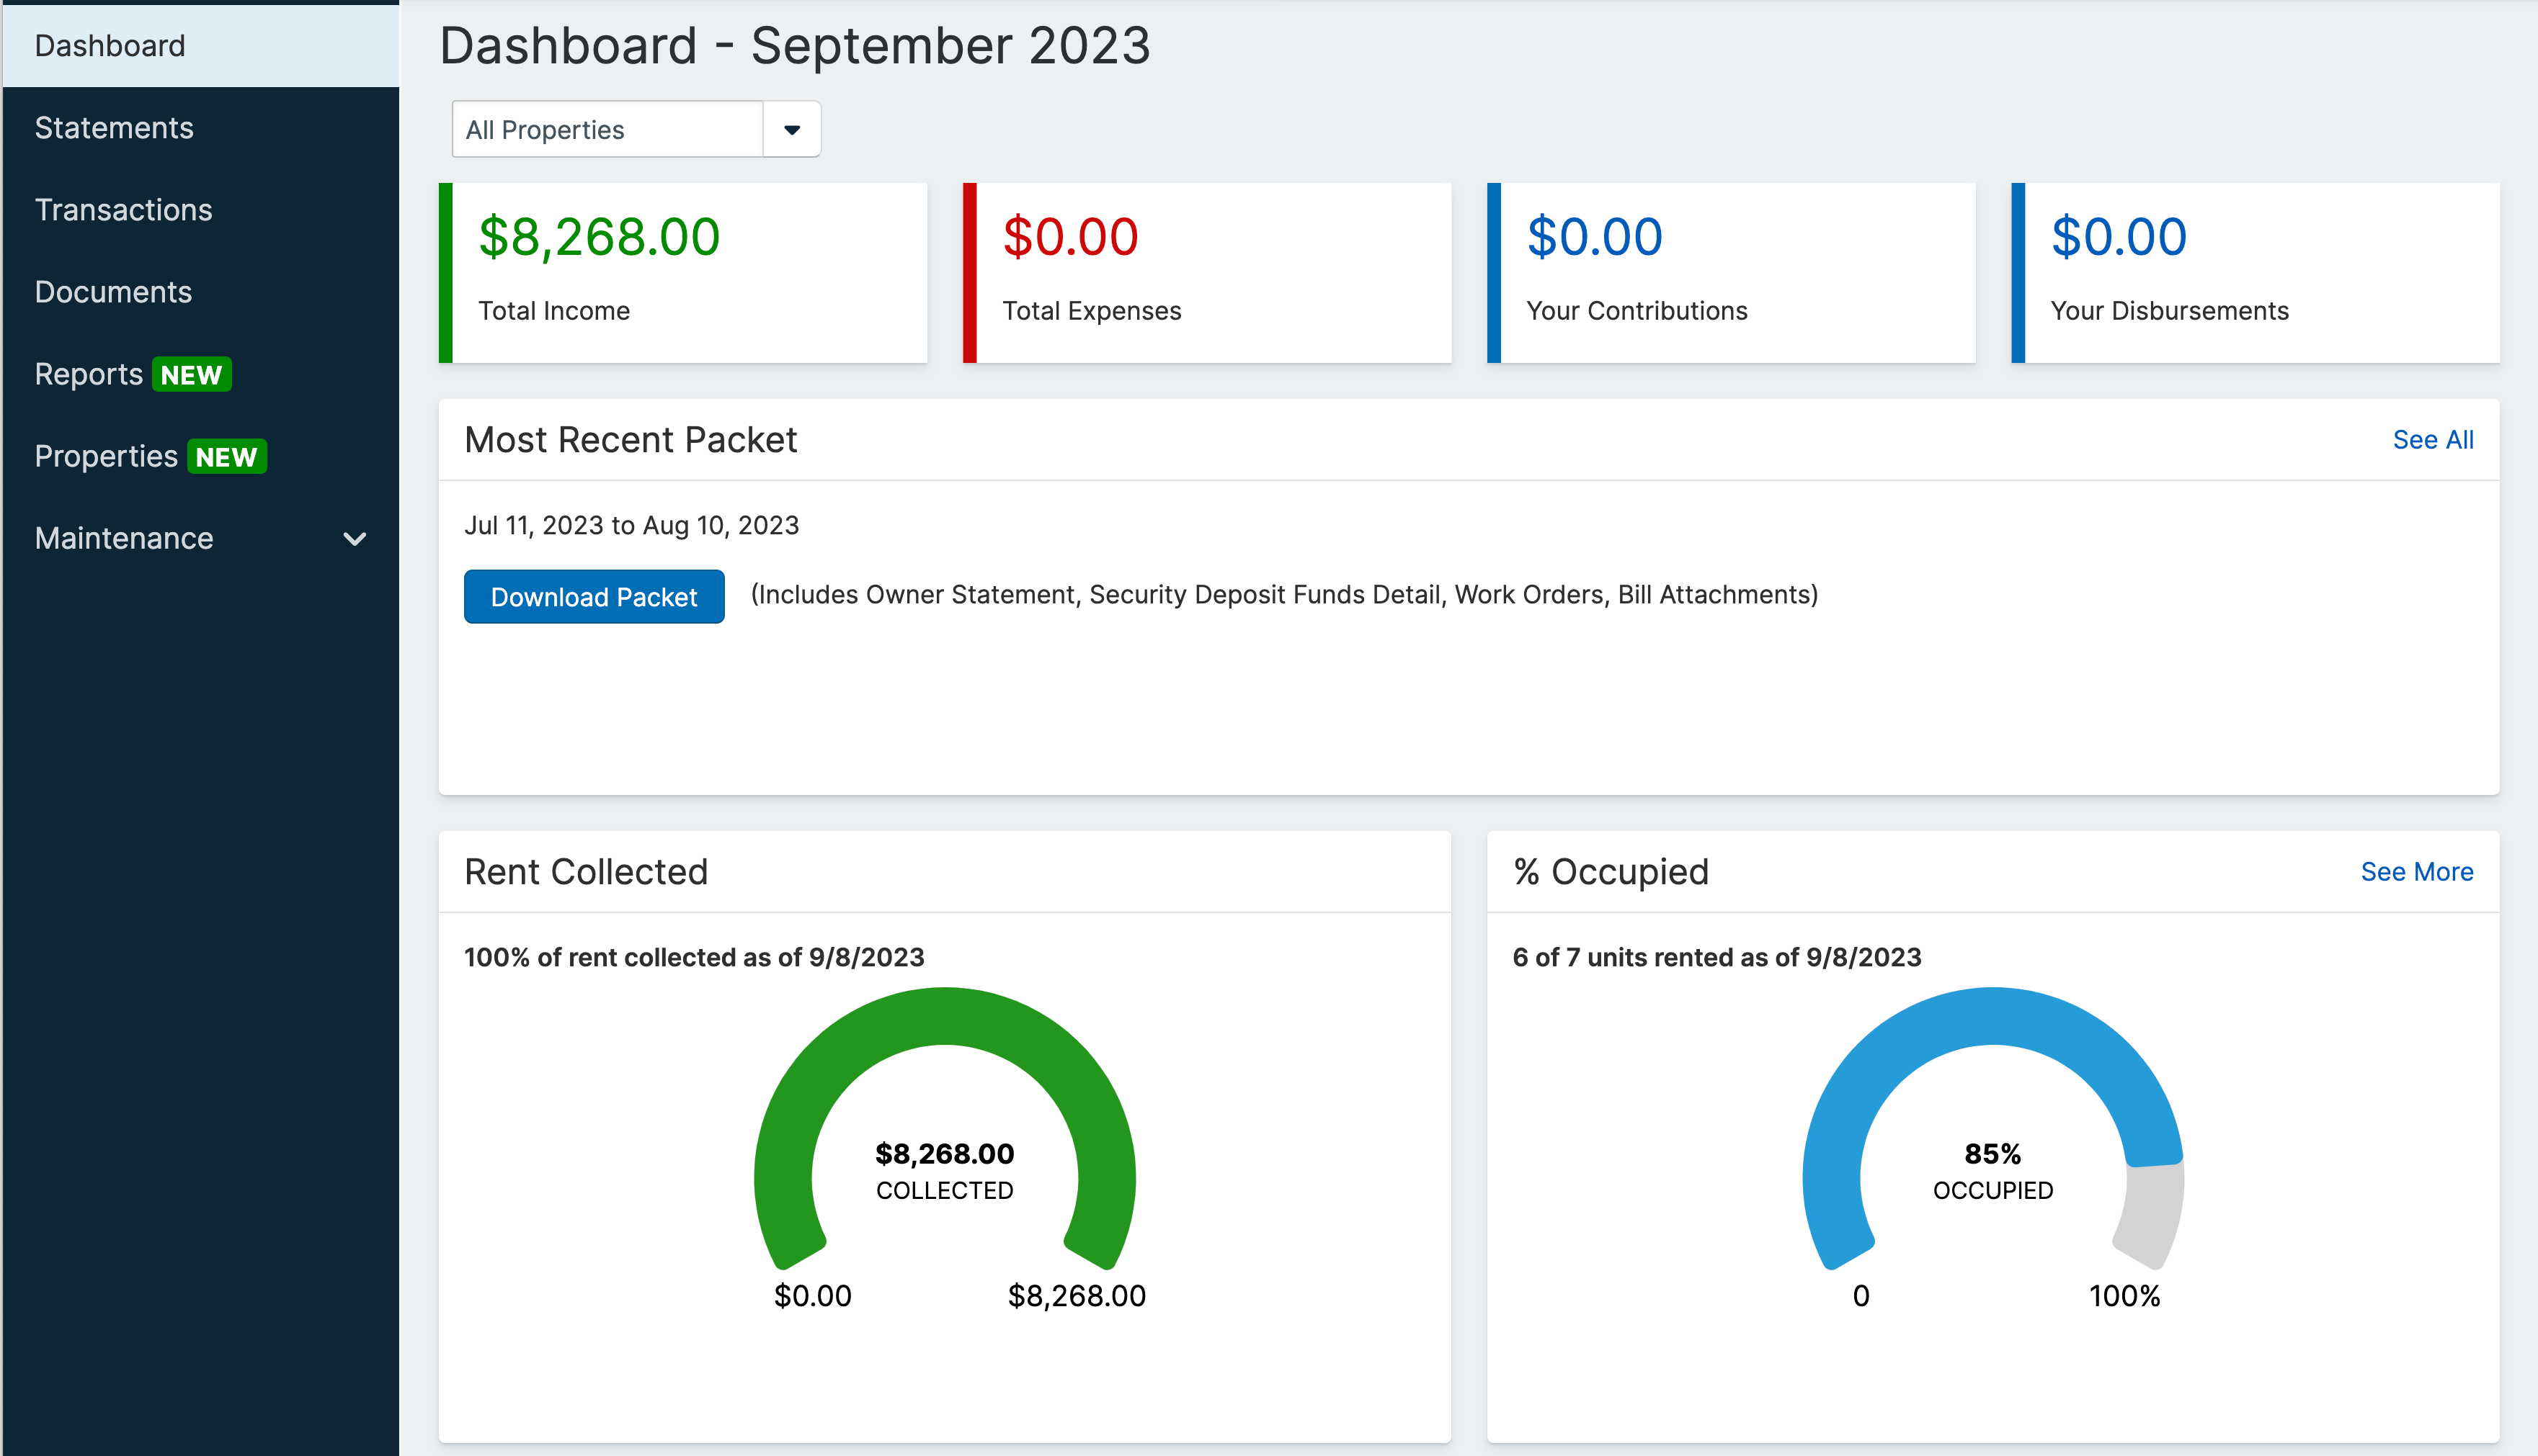Go to the Transactions page
The height and width of the screenshot is (1456, 2538).
click(x=123, y=210)
